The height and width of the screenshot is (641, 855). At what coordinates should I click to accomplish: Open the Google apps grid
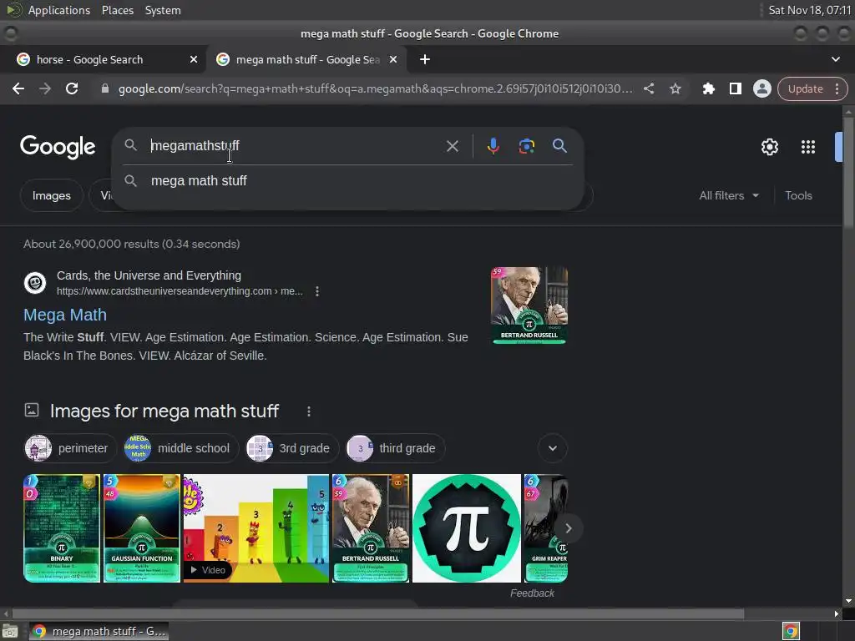[x=807, y=147]
